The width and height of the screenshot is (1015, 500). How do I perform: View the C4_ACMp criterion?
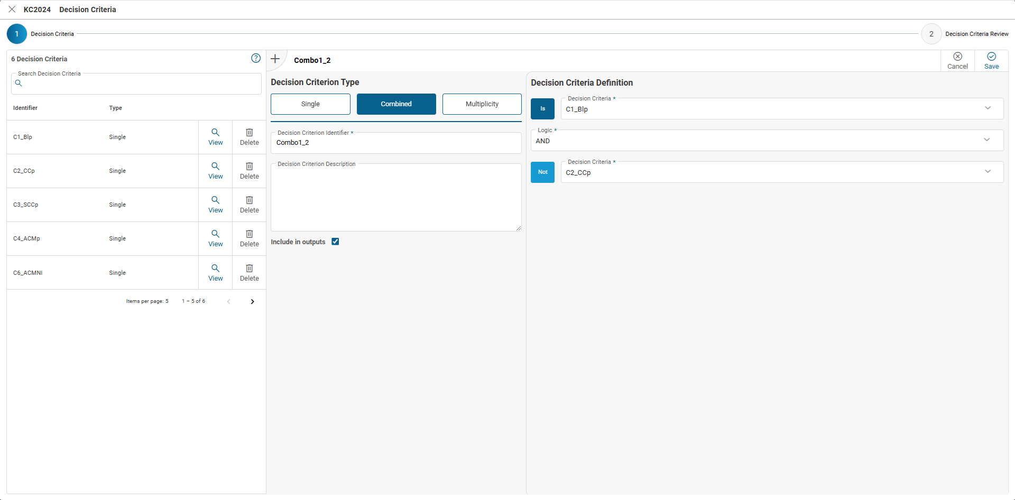(216, 238)
